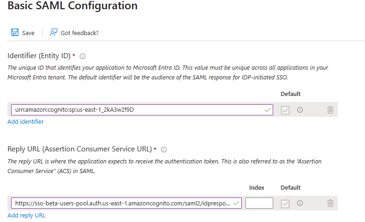This screenshot has width=365, height=222.
Task: Click the Default header above the identifier row
Action: point(291,94)
